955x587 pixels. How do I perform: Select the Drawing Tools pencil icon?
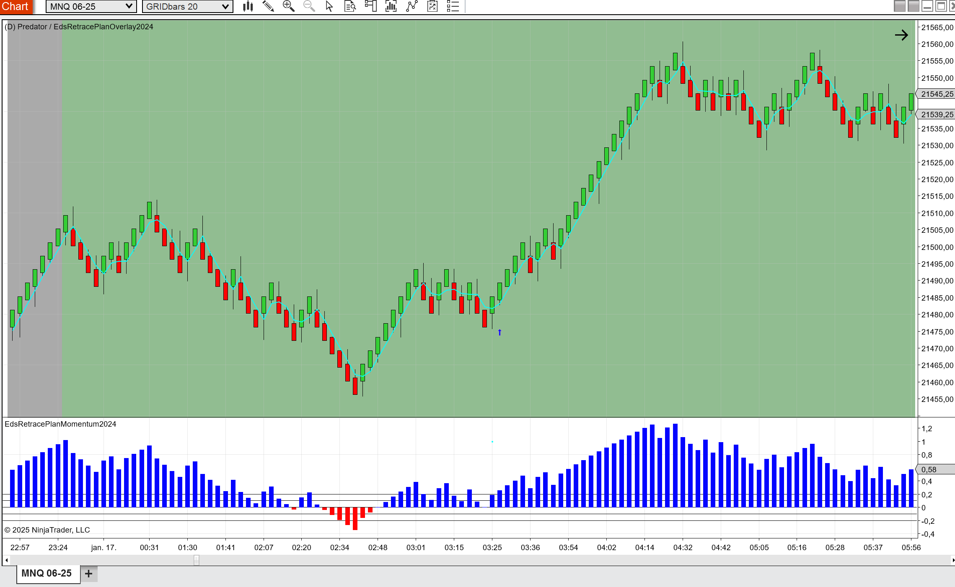click(268, 6)
